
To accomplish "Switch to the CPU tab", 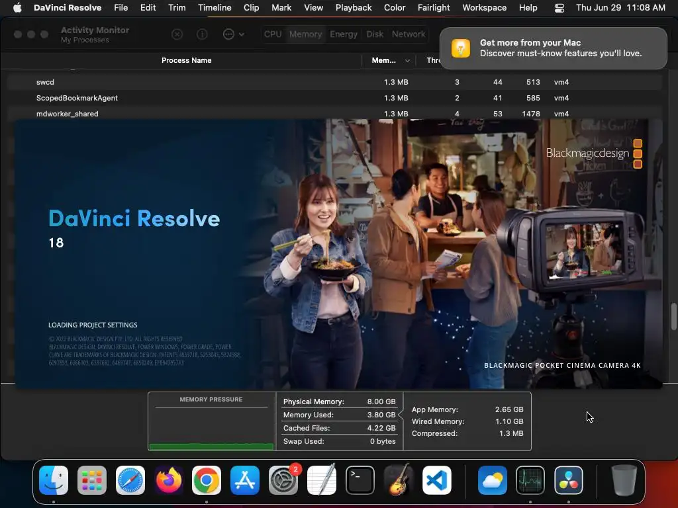I will coord(273,34).
